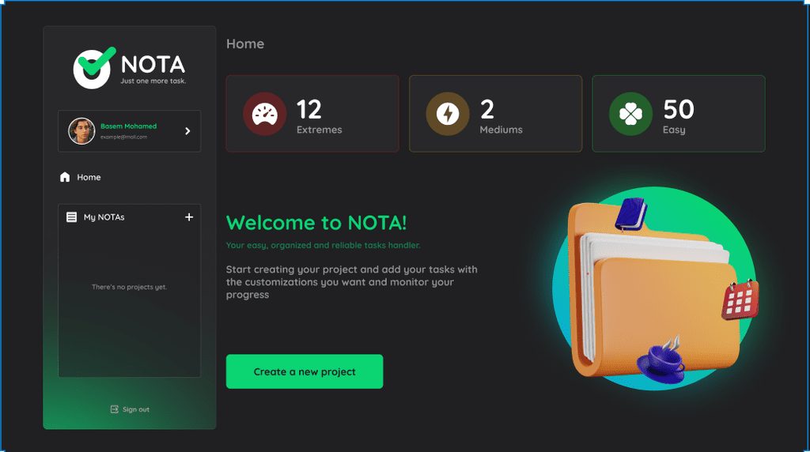The height and width of the screenshot is (452, 810).
Task: Click the 'There's no projects yet.' text
Action: coord(129,287)
